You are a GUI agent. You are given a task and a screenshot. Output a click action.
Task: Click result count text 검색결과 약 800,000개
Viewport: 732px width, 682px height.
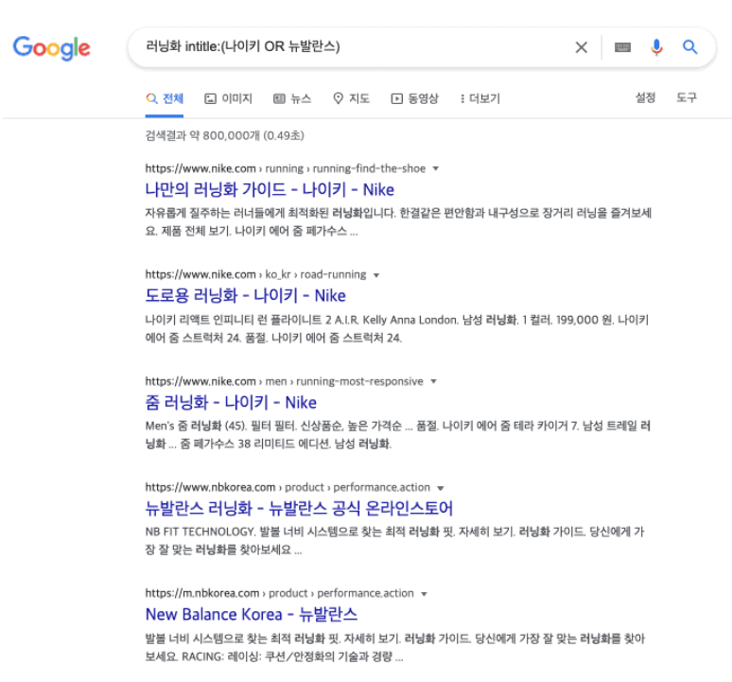(x=224, y=135)
